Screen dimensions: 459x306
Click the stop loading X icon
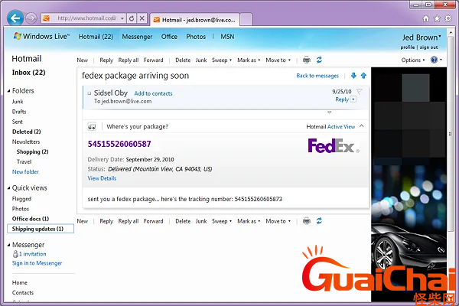pos(142,18)
